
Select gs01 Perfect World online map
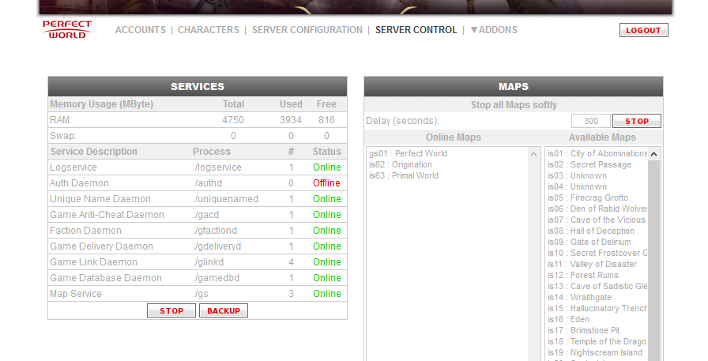pyautogui.click(x=408, y=153)
